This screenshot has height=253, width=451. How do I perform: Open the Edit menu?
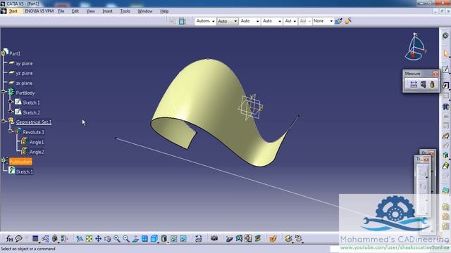tap(75, 11)
